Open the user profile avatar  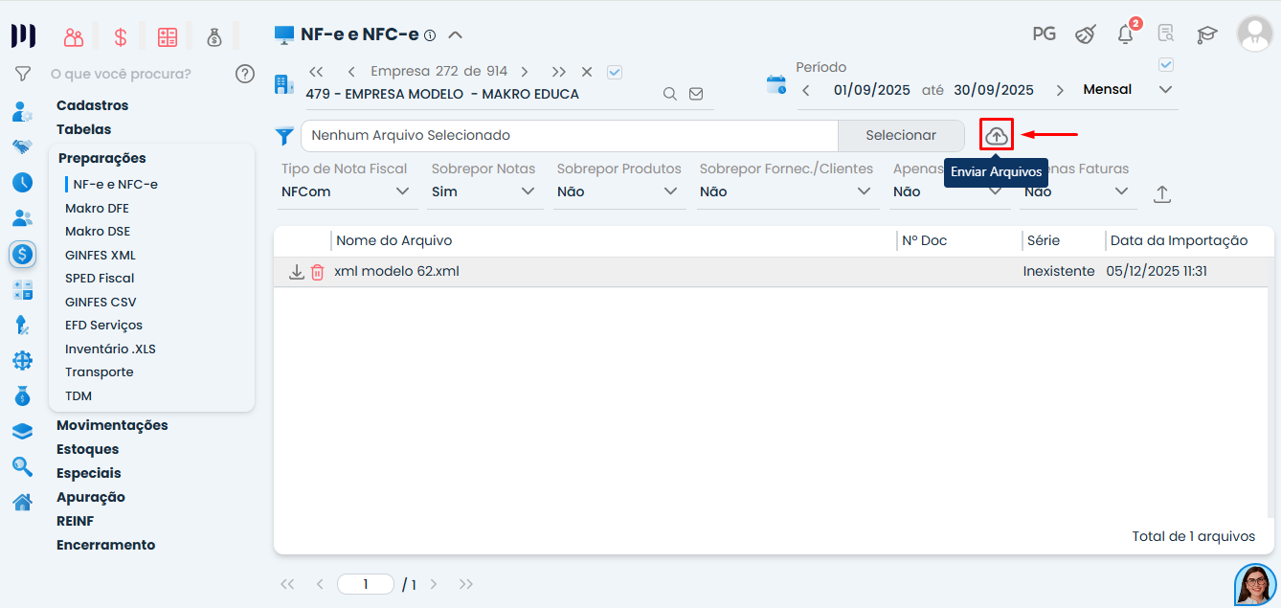[x=1255, y=34]
